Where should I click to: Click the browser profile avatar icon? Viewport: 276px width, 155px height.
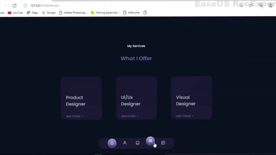pyautogui.click(x=271, y=5)
